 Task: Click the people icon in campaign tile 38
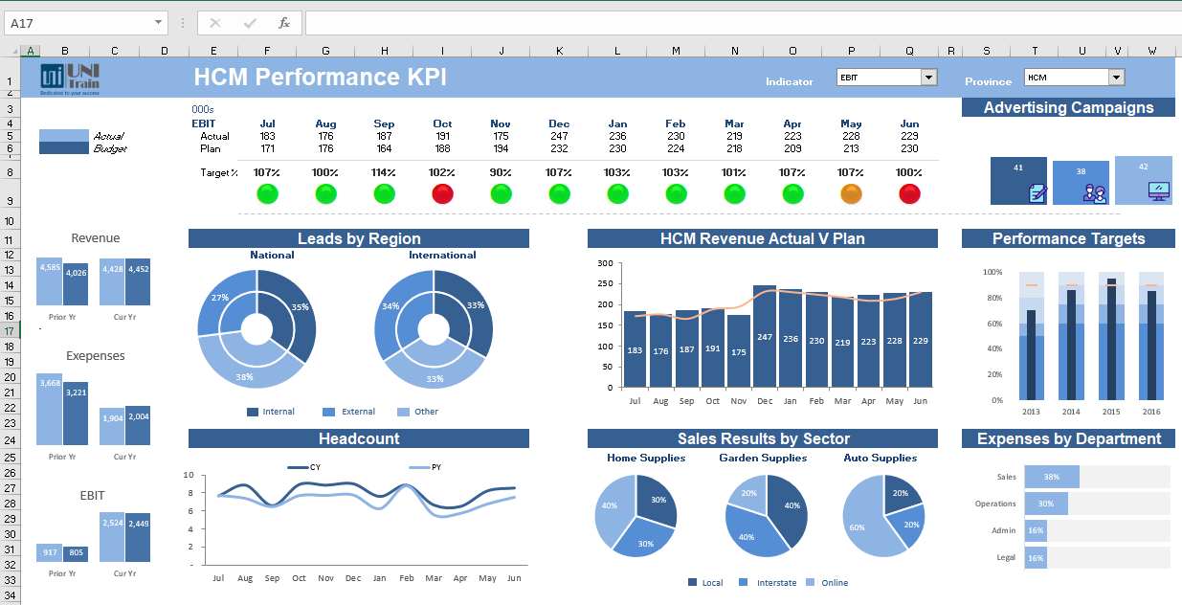[1094, 193]
